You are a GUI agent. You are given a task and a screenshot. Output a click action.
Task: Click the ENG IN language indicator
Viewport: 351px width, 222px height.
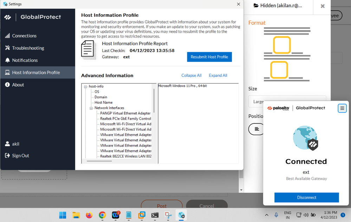(288, 215)
